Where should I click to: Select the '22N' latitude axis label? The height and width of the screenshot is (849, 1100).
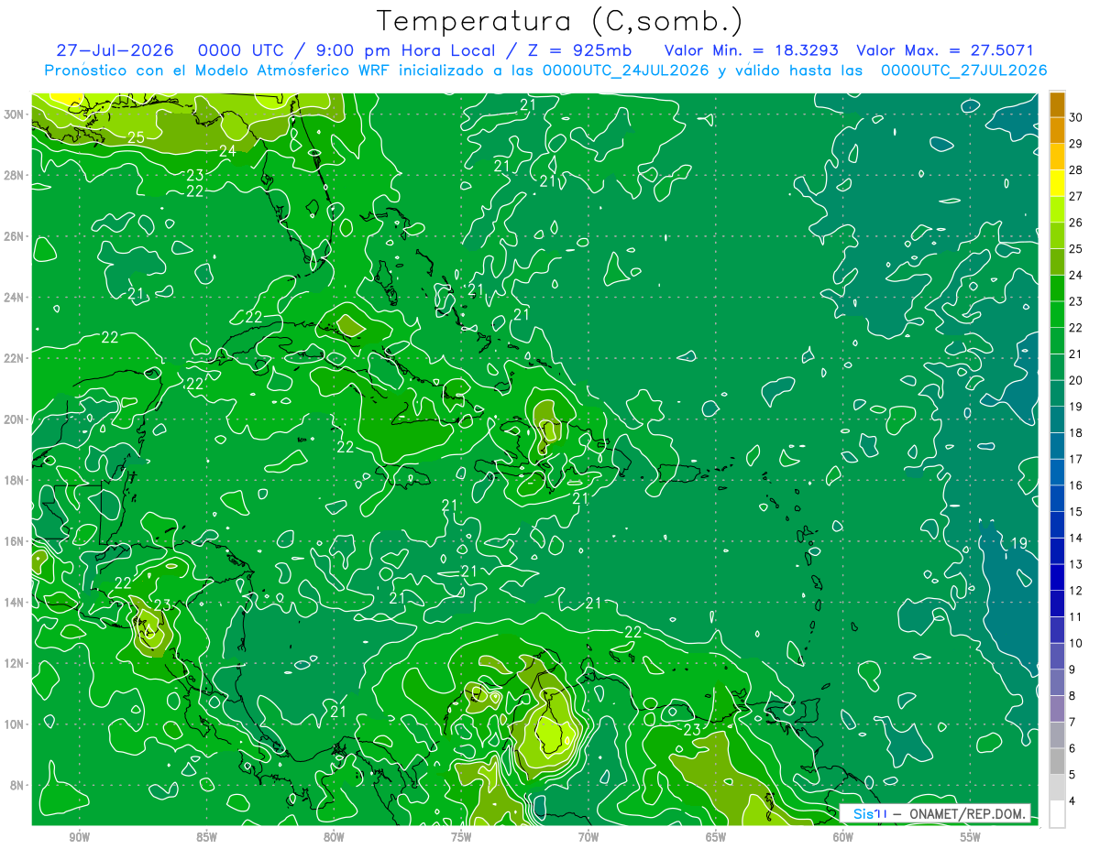click(16, 358)
